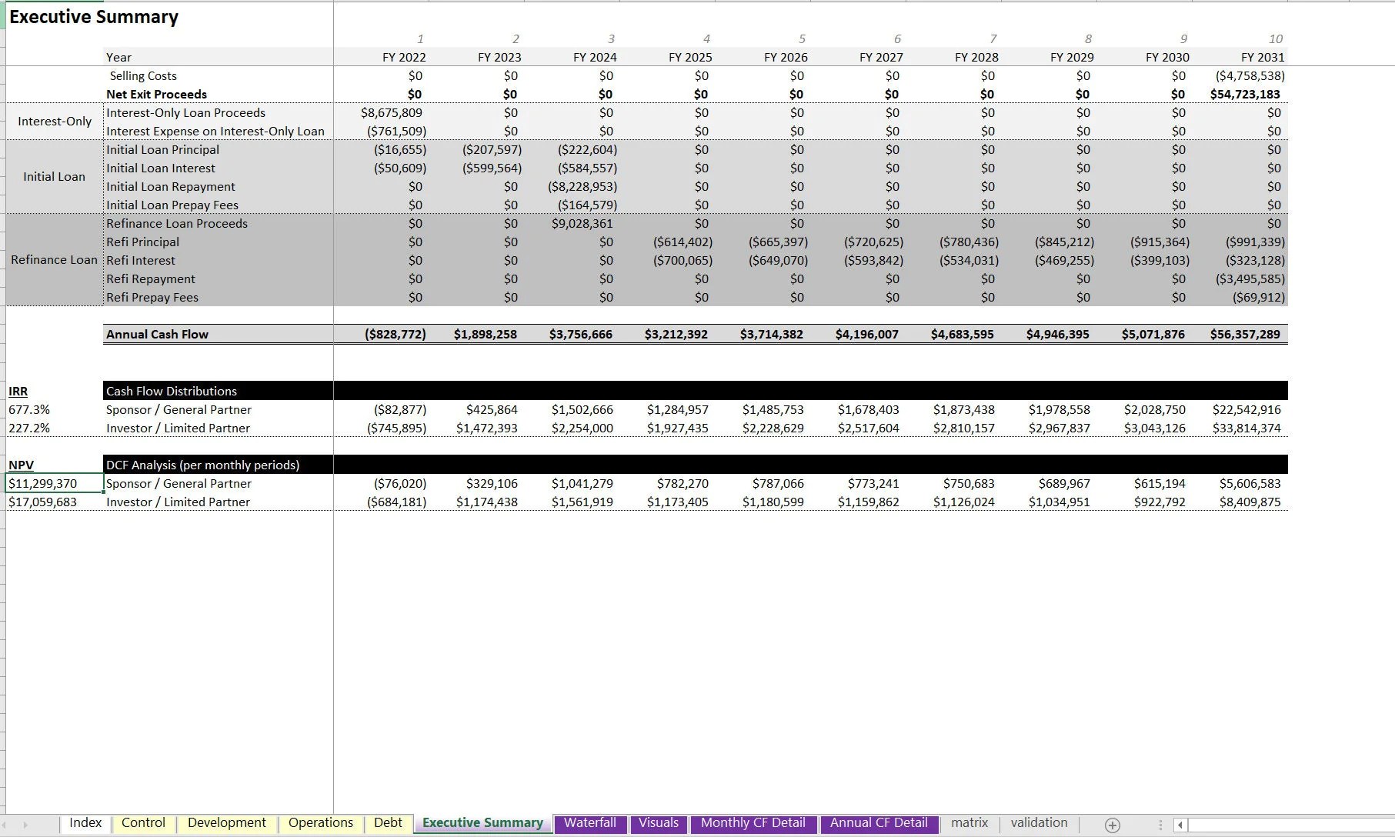This screenshot has width=1395, height=837.
Task: Switch to the Control sheet tab
Action: click(143, 822)
